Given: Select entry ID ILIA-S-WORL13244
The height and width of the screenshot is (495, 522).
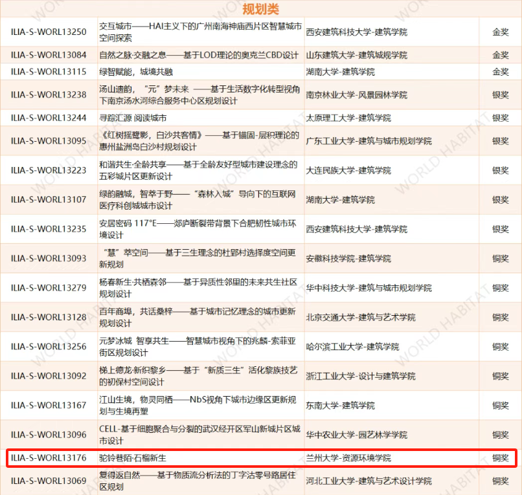Looking at the screenshot, I should pos(49,118).
